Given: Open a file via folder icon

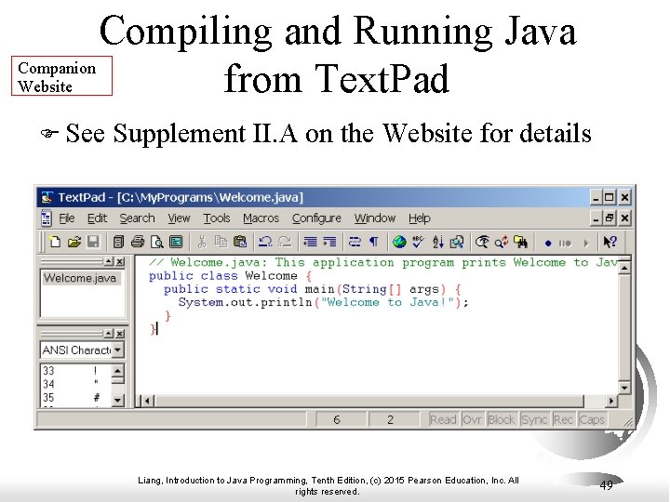Looking at the screenshot, I should click(x=74, y=242).
